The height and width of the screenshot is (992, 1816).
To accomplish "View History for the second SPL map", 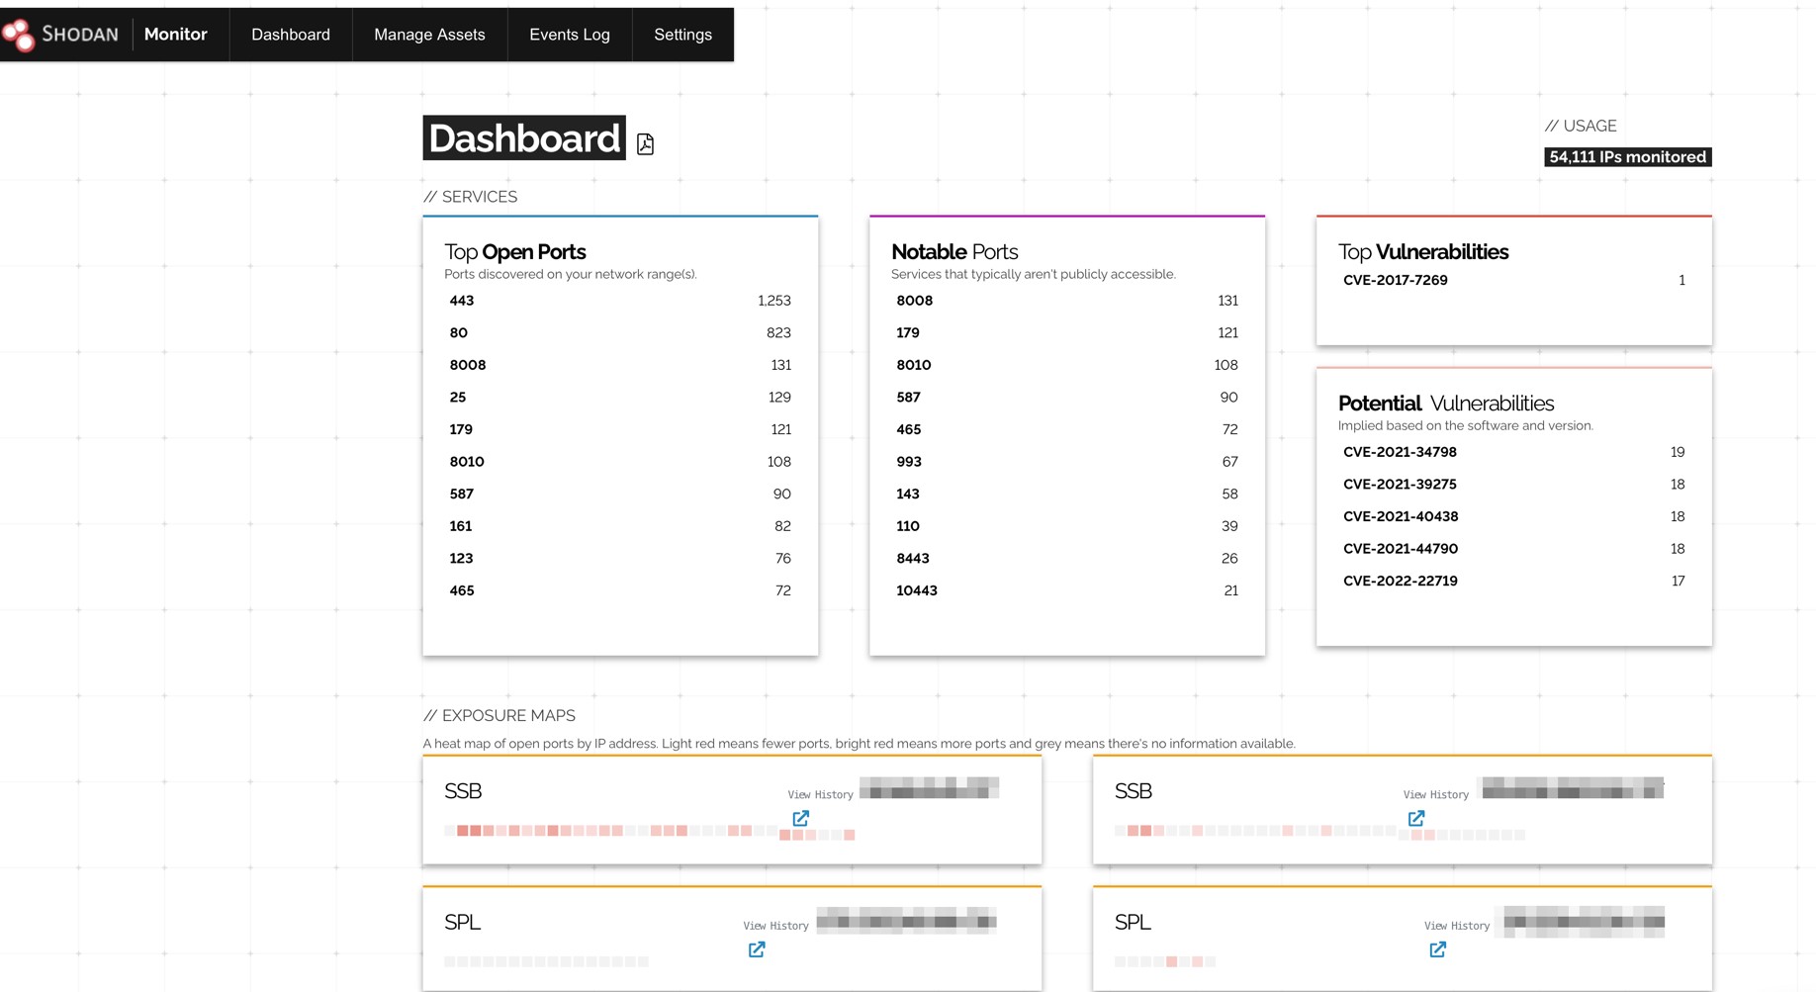I will [x=1457, y=926].
